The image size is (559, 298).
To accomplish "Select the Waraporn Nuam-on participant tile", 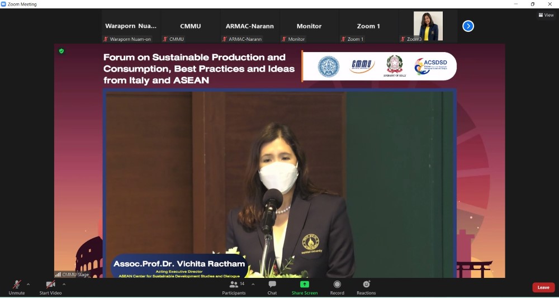I will [x=131, y=26].
